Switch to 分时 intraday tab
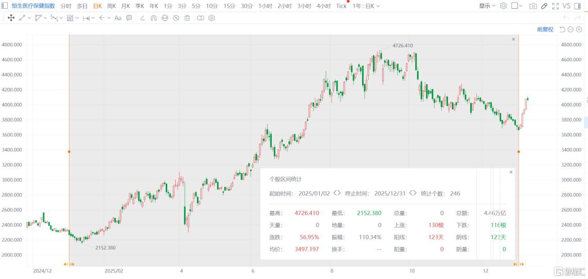This screenshot has height=279, width=588. click(x=66, y=6)
